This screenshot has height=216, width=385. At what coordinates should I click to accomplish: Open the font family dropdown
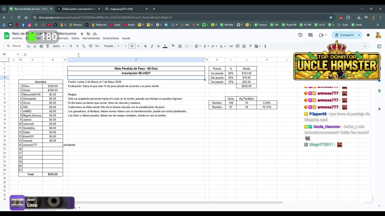pyautogui.click(x=112, y=46)
